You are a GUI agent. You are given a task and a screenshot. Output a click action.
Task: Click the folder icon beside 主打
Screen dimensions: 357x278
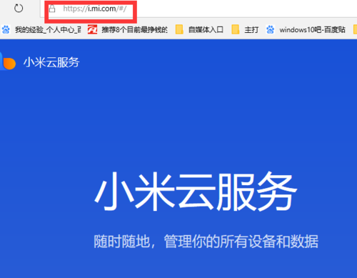tap(236, 29)
